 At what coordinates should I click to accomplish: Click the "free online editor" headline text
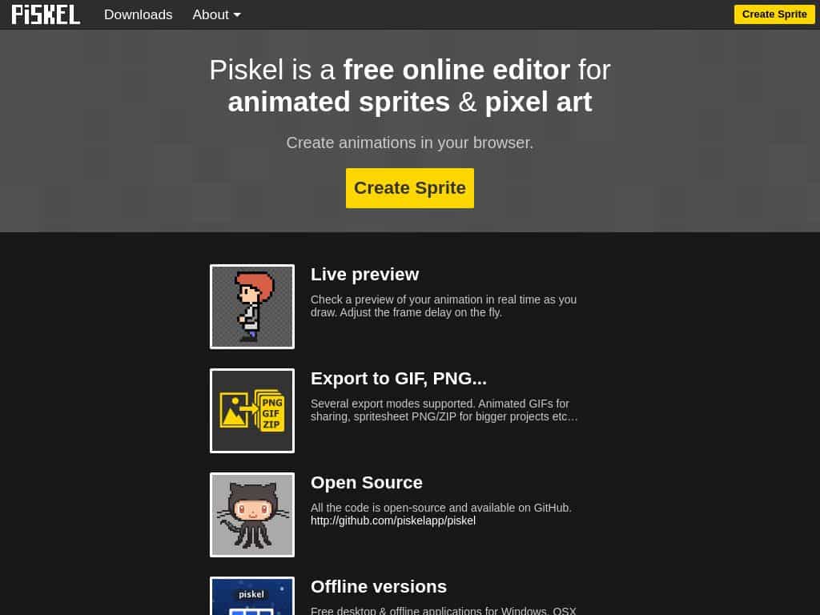pos(456,70)
